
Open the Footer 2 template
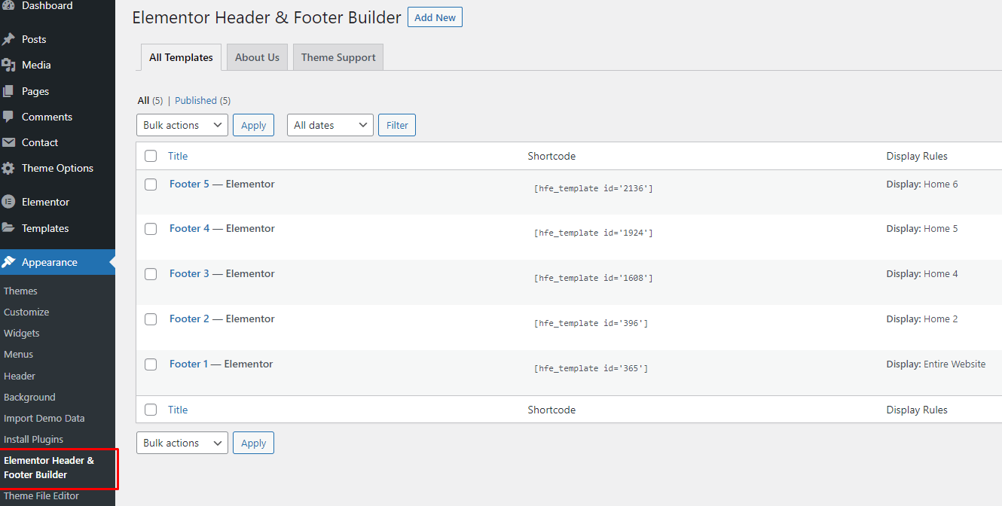pyautogui.click(x=189, y=319)
